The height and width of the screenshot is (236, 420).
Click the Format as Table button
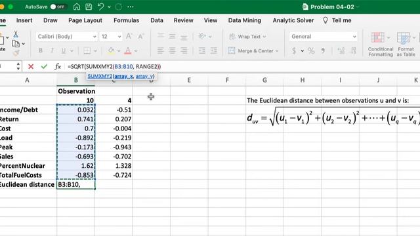tap(406, 44)
